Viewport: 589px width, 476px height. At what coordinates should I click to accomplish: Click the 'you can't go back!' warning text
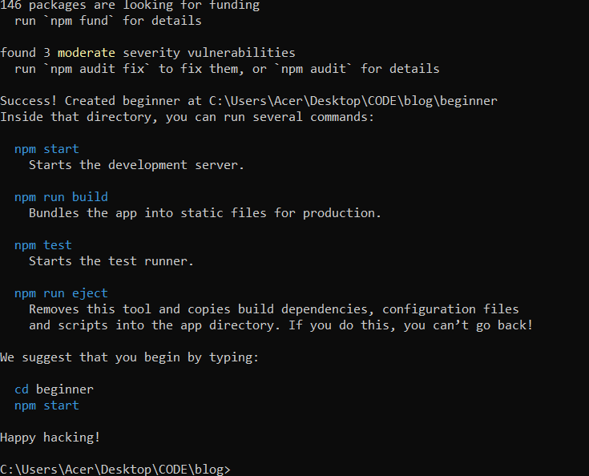(469, 325)
